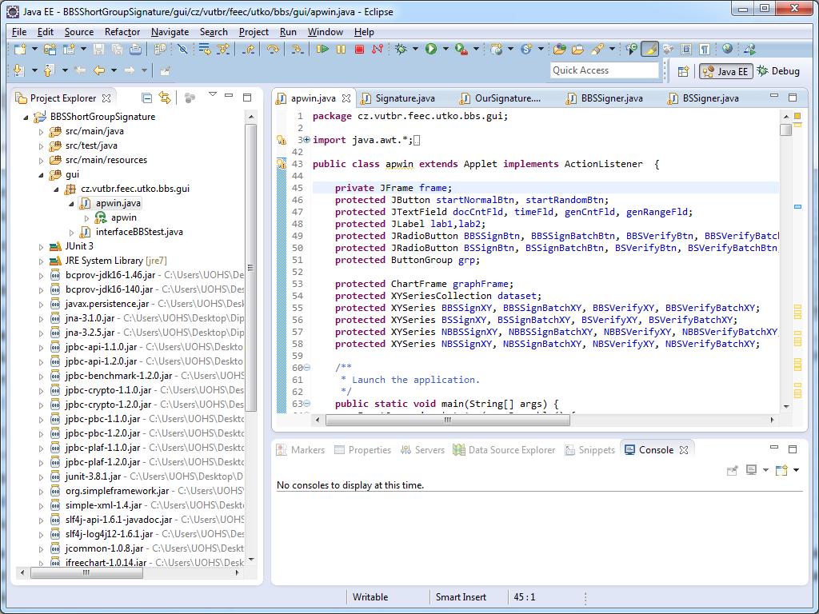Select the jcommon-1.0.8.jar entry
Viewport: 819px width, 614px height.
point(104,548)
